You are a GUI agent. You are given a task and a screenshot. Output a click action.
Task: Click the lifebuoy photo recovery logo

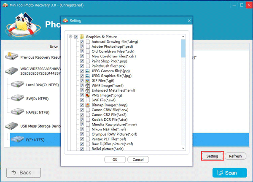click(23, 25)
